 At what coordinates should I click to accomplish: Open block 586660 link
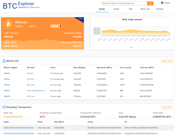[7, 96]
